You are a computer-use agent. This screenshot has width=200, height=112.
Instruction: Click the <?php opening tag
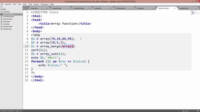click(x=36, y=35)
